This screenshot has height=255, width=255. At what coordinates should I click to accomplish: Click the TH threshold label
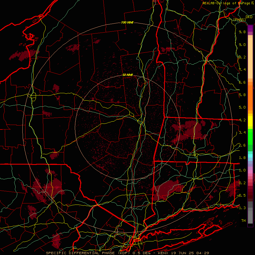(x=243, y=221)
